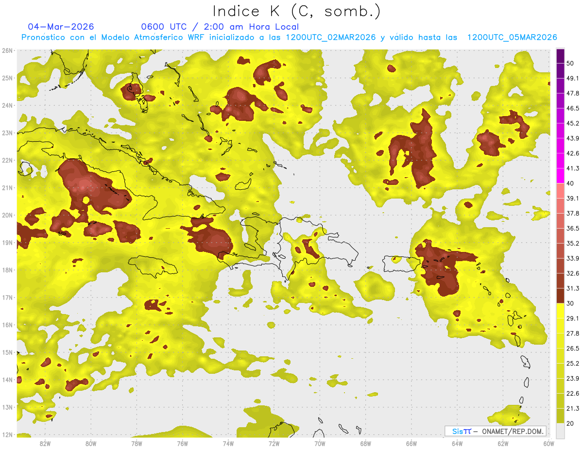Click the colorbar label '42.6'
This screenshot has height=450, width=583.
[573, 153]
